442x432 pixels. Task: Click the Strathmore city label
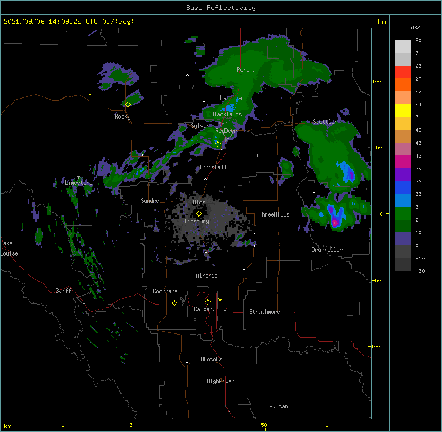(x=265, y=312)
